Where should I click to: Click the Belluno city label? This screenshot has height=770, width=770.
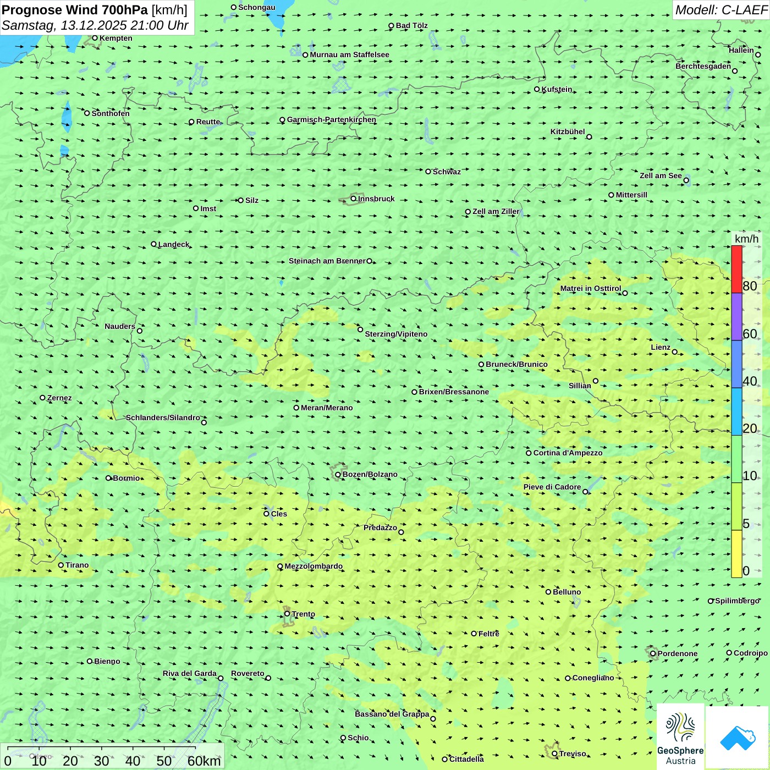point(566,592)
